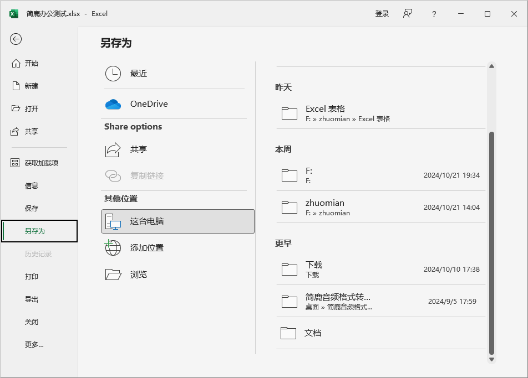The height and width of the screenshot is (378, 528).
Task: Click the feedback megaphone icon near 登录
Action: click(x=408, y=13)
